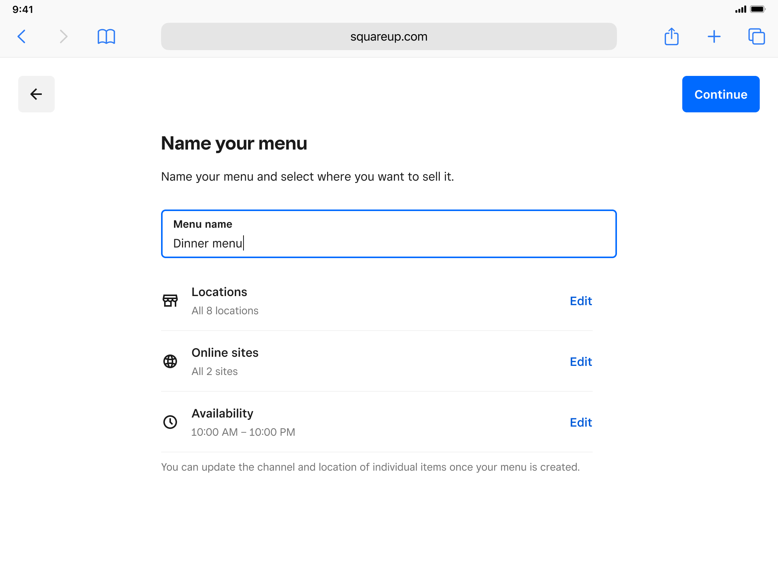The height and width of the screenshot is (583, 778).
Task: Tap the squareup.com address bar
Action: click(x=389, y=36)
